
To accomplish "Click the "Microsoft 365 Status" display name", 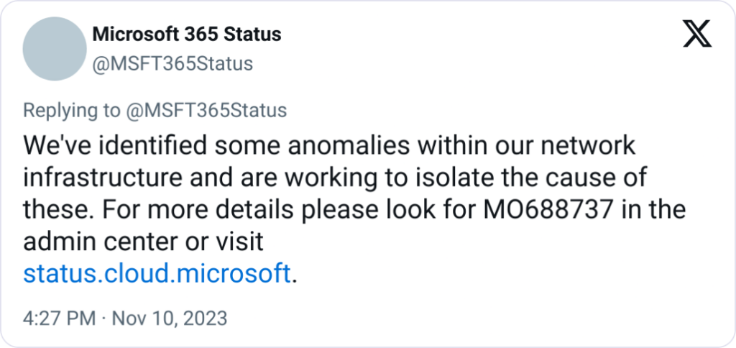I will [x=187, y=34].
